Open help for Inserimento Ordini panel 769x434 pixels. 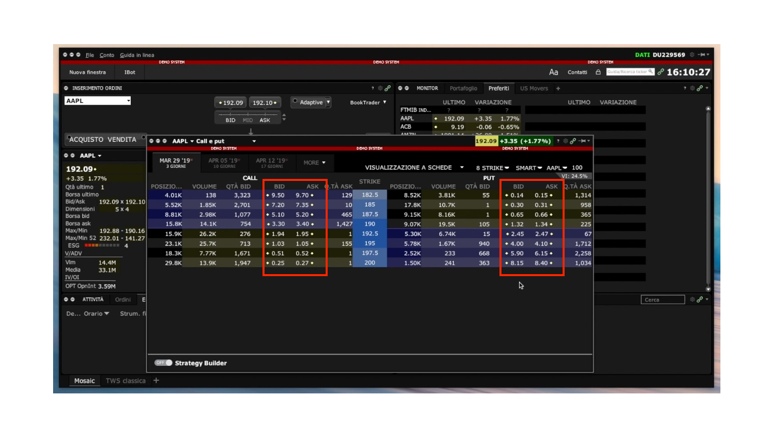point(373,88)
